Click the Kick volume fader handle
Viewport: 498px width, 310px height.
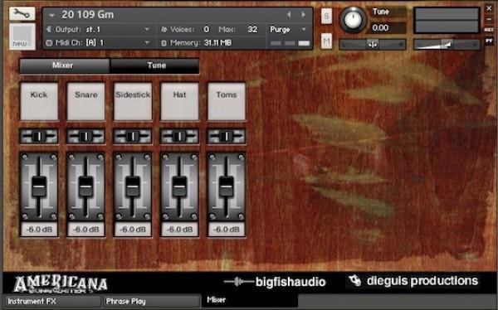pos(39,186)
